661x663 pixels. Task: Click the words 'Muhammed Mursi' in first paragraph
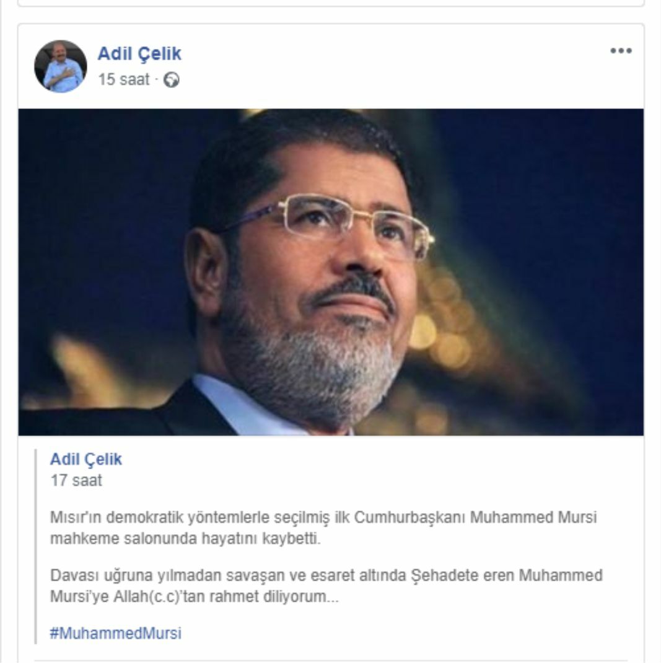coord(533,517)
